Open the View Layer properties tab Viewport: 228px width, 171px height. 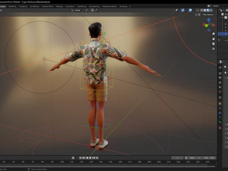pos(220,83)
